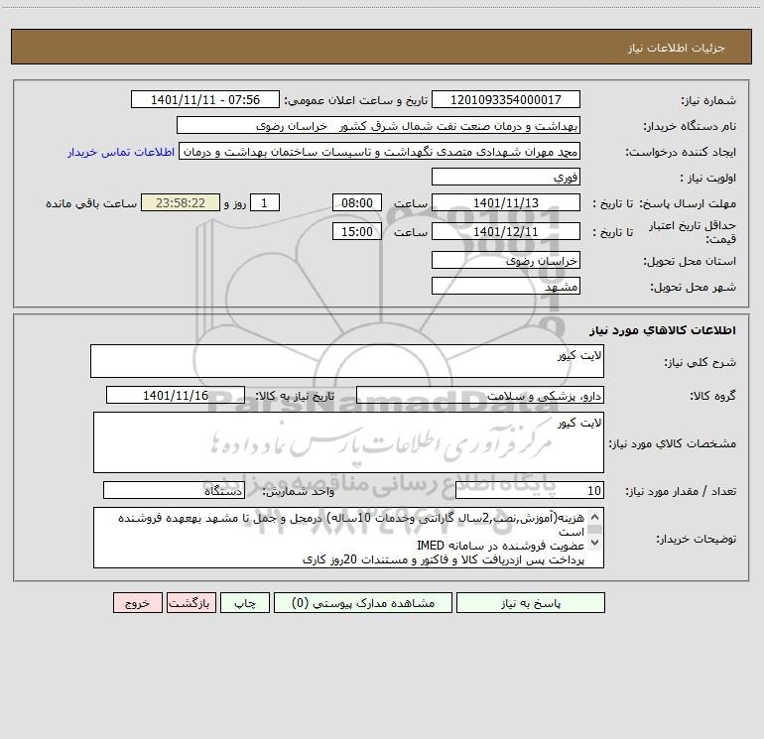Open مشاهده مدارک پیوستی (0) button
Screen dimensions: 764x739
(363, 602)
